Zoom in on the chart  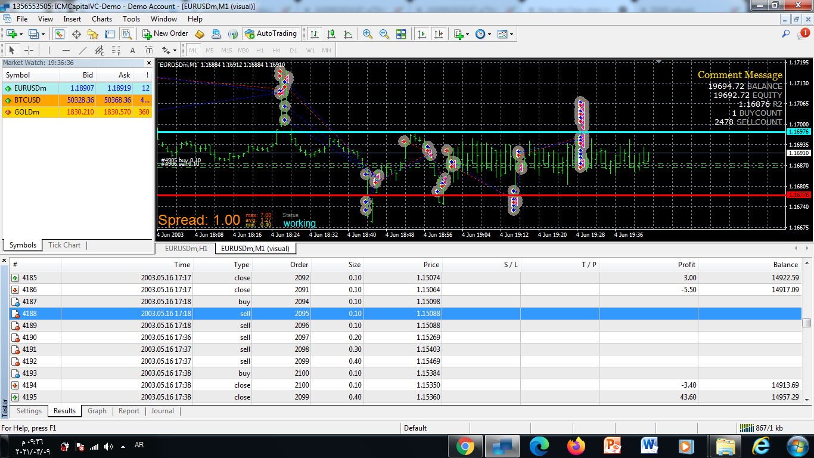coord(368,34)
